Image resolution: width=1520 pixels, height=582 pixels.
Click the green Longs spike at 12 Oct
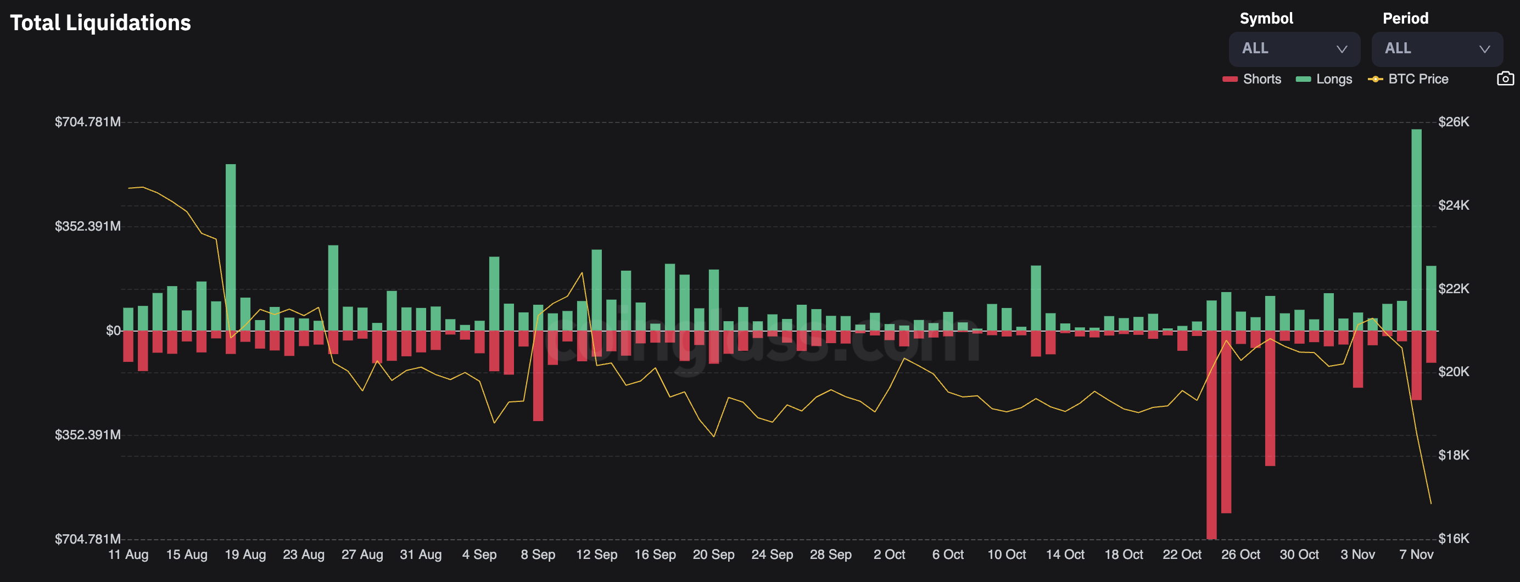(1036, 298)
